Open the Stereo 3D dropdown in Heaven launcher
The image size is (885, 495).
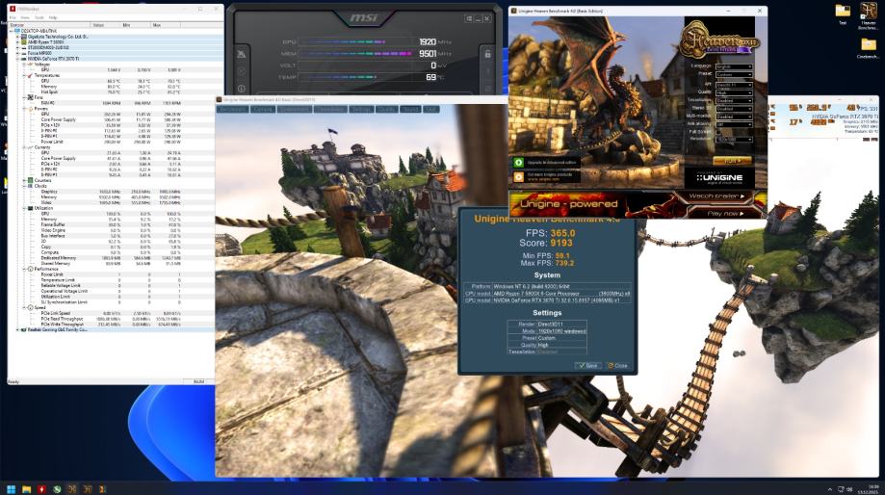pos(734,109)
